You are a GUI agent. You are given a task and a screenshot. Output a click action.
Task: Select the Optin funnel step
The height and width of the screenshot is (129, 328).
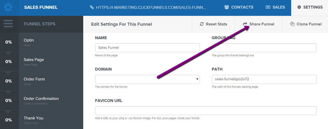pos(41,42)
